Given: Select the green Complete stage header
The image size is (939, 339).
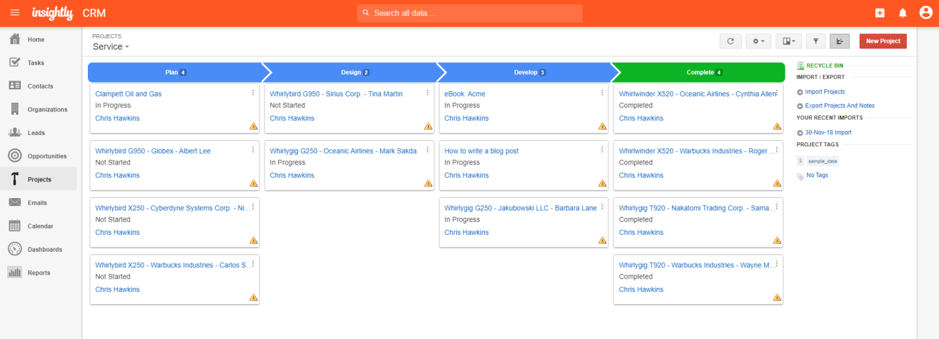Looking at the screenshot, I should tap(699, 72).
